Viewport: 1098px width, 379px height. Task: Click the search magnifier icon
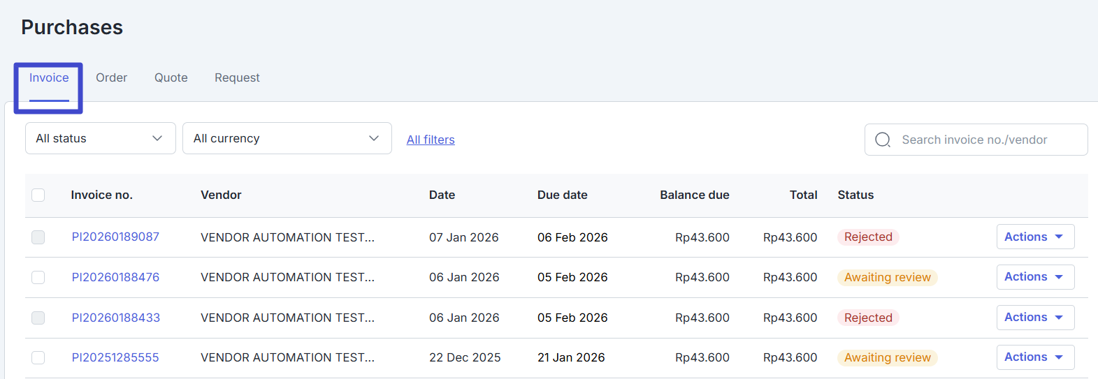(x=883, y=140)
